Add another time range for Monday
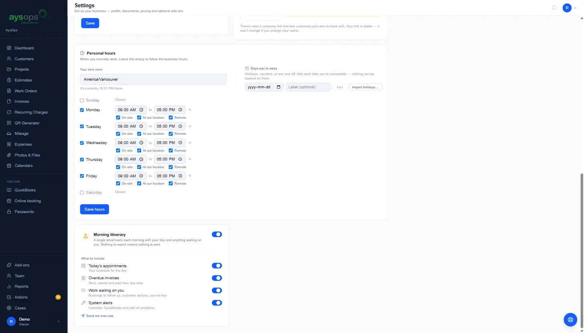Viewport: 584px width, 333px height. pos(190,110)
